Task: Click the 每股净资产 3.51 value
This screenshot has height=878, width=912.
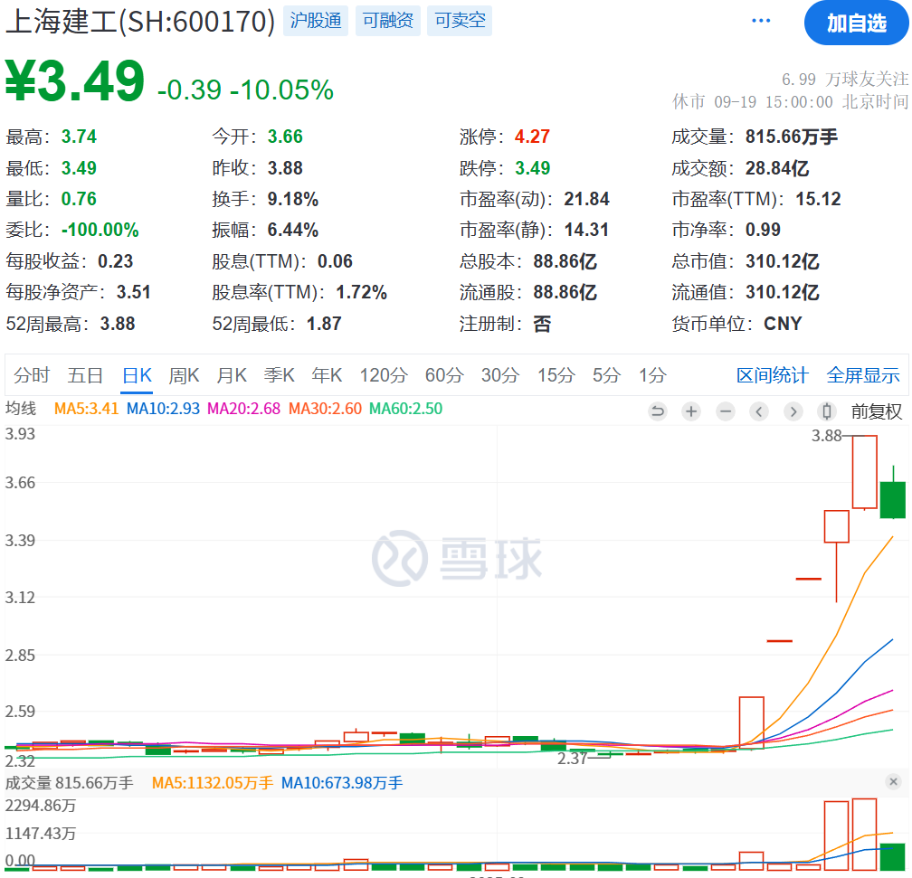Action: 133,292
